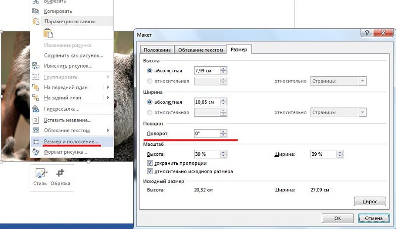396x229 pixels.
Task: Click the Insert Caption icon
Action: coord(36,120)
